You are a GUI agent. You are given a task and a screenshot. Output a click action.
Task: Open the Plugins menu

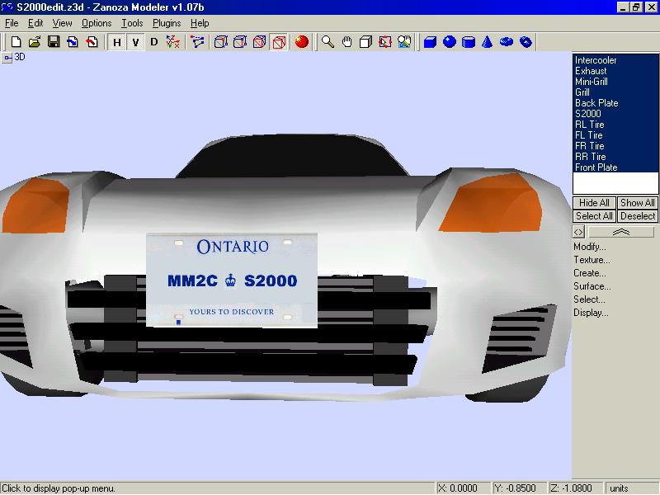point(166,23)
